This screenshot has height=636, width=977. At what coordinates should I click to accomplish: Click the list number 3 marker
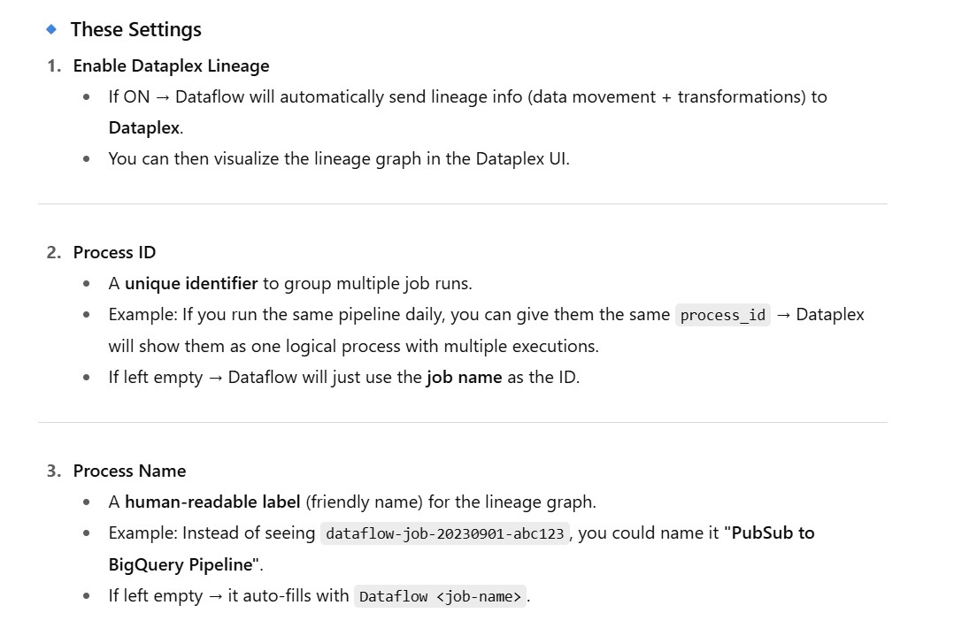pyautogui.click(x=54, y=471)
